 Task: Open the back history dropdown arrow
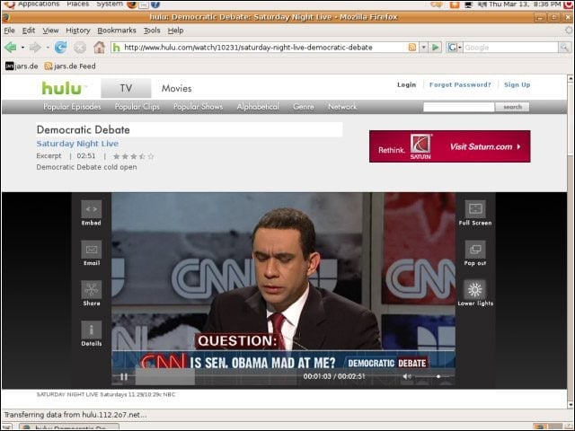22,48
